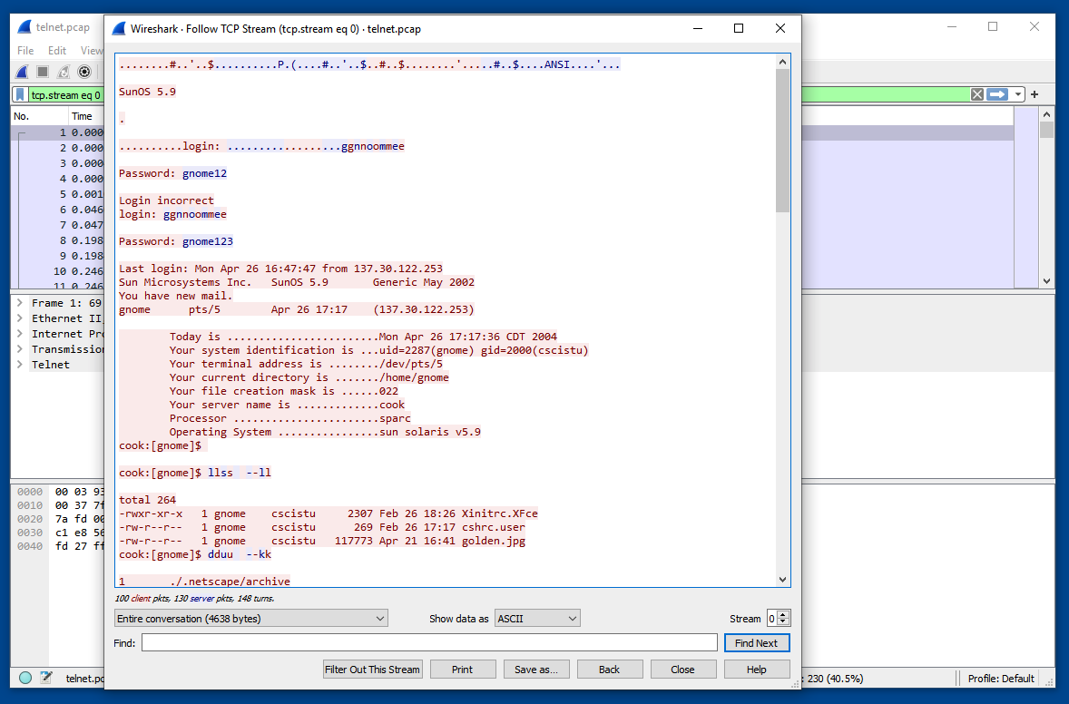The image size is (1069, 704).
Task: Apply the display filter arrow icon
Action: click(997, 94)
